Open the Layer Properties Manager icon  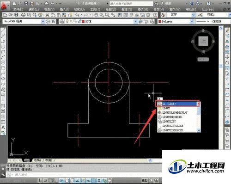[62, 21]
